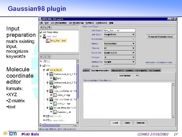Click the Load button
The height and width of the screenshot is (137, 182).
[115, 123]
